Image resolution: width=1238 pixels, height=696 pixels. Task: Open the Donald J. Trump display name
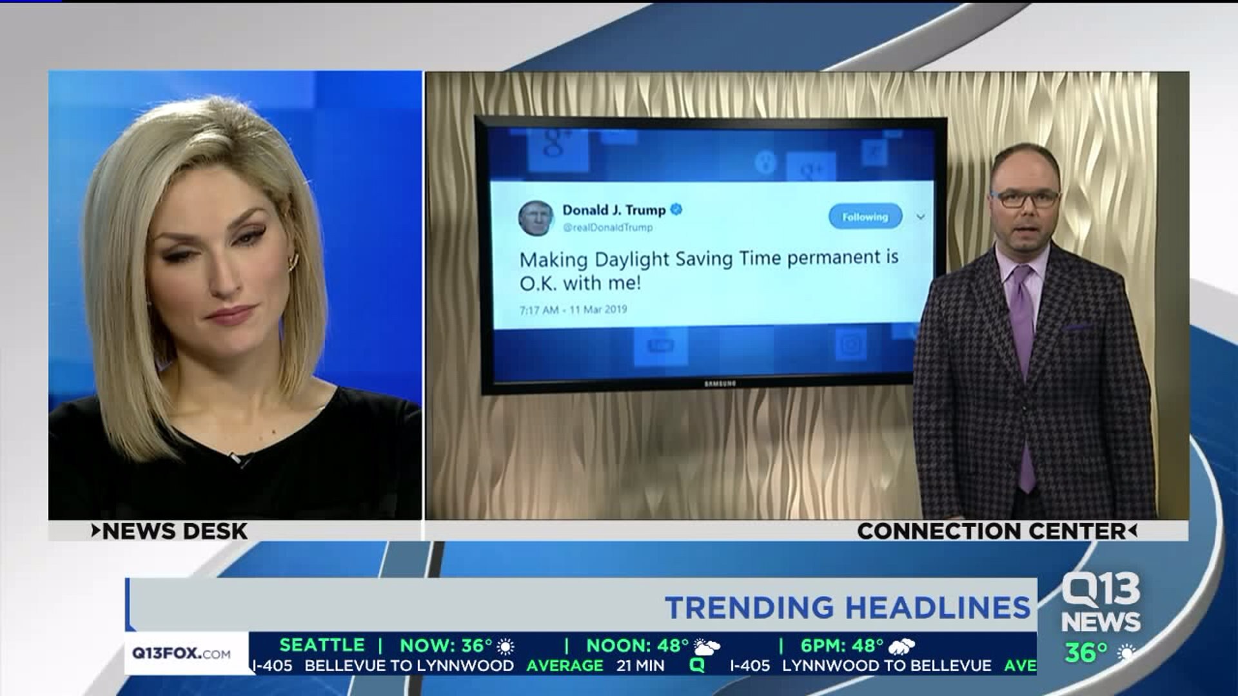coord(614,210)
